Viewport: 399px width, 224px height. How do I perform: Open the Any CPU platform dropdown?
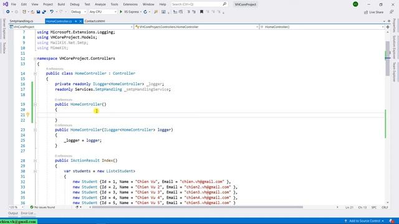[x=103, y=12]
